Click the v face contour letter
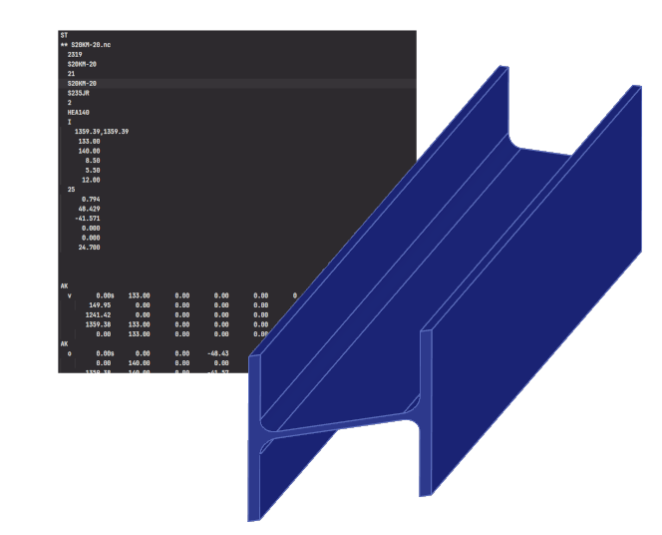This screenshot has height=535, width=662. [x=69, y=295]
